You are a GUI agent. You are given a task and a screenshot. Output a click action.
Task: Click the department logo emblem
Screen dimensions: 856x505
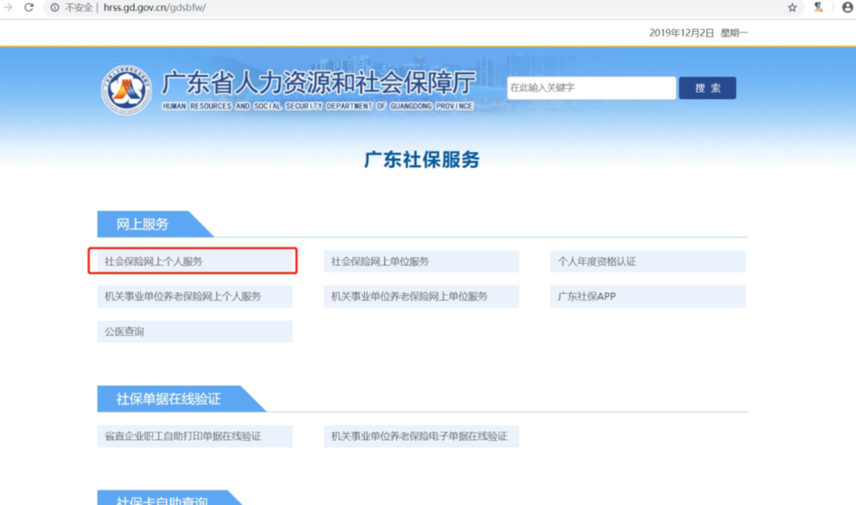click(x=128, y=89)
